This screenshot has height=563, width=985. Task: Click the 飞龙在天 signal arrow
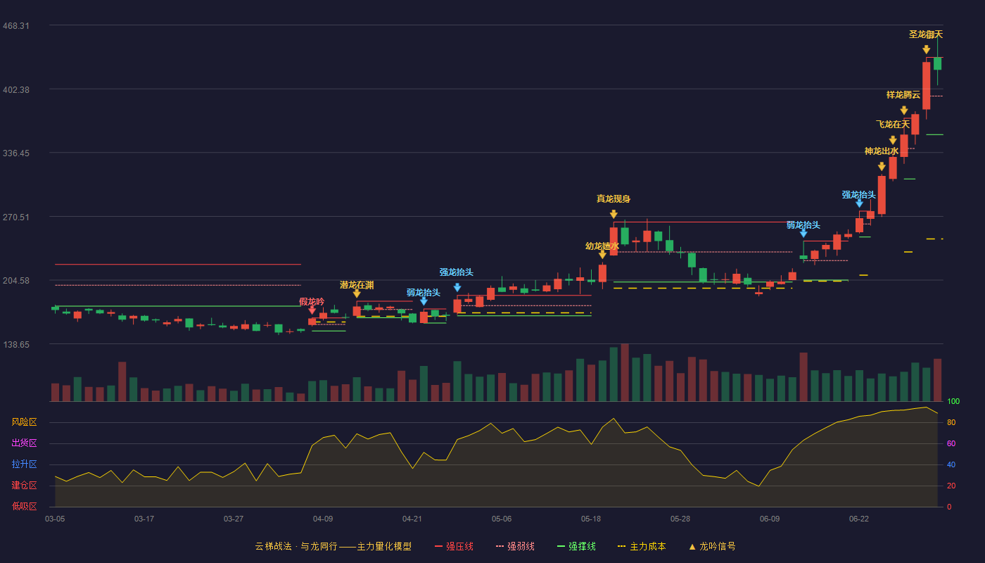coord(893,140)
